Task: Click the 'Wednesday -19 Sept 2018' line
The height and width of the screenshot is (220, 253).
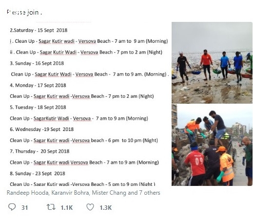Action: [41, 129]
